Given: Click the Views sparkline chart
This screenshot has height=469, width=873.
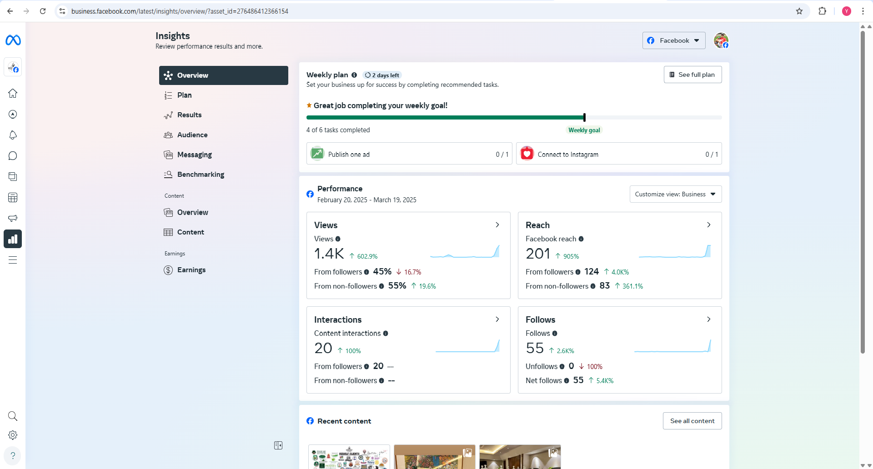Looking at the screenshot, I should (x=465, y=252).
